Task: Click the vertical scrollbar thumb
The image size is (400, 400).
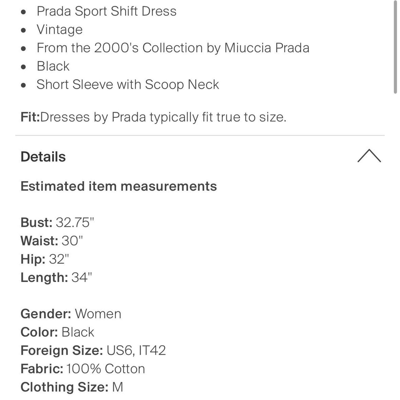Action: [396, 47]
